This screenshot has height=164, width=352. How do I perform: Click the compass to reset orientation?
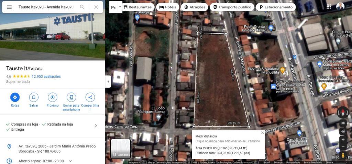[x=343, y=113]
